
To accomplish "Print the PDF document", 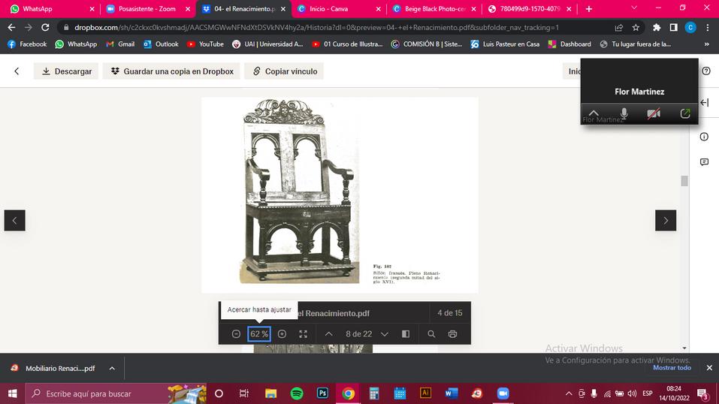I will click(x=452, y=334).
